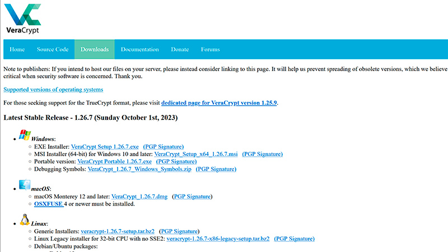Select the Downloads tab

95,49
